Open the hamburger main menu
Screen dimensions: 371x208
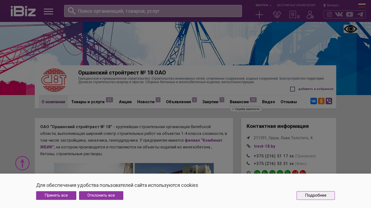click(x=48, y=11)
